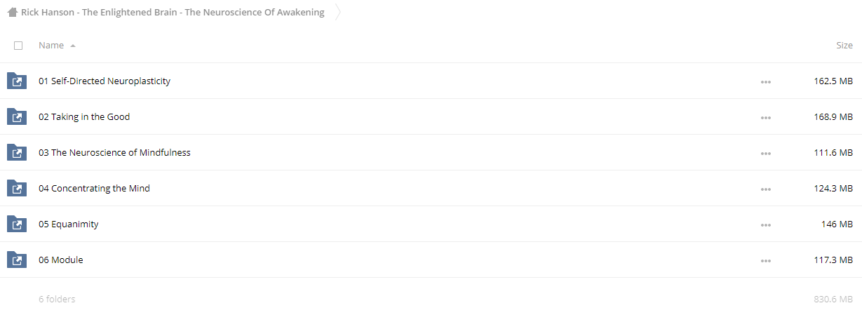Toggle the select-all checkbox in header
862x336 pixels.
[x=18, y=46]
